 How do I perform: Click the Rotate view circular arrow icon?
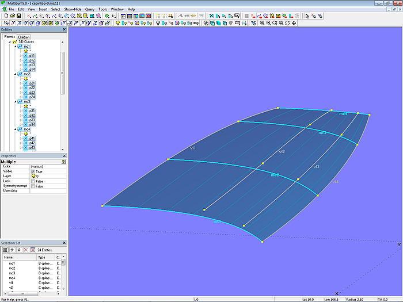point(287,23)
